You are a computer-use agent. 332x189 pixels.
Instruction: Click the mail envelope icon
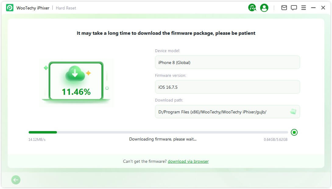(x=284, y=8)
